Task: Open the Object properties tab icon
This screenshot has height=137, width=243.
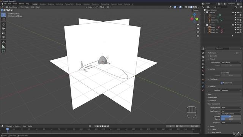Action: 203,80
